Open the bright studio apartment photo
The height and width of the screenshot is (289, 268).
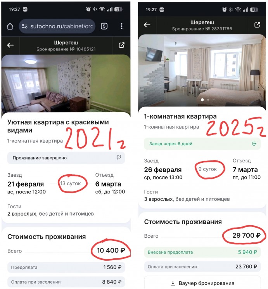(202, 70)
